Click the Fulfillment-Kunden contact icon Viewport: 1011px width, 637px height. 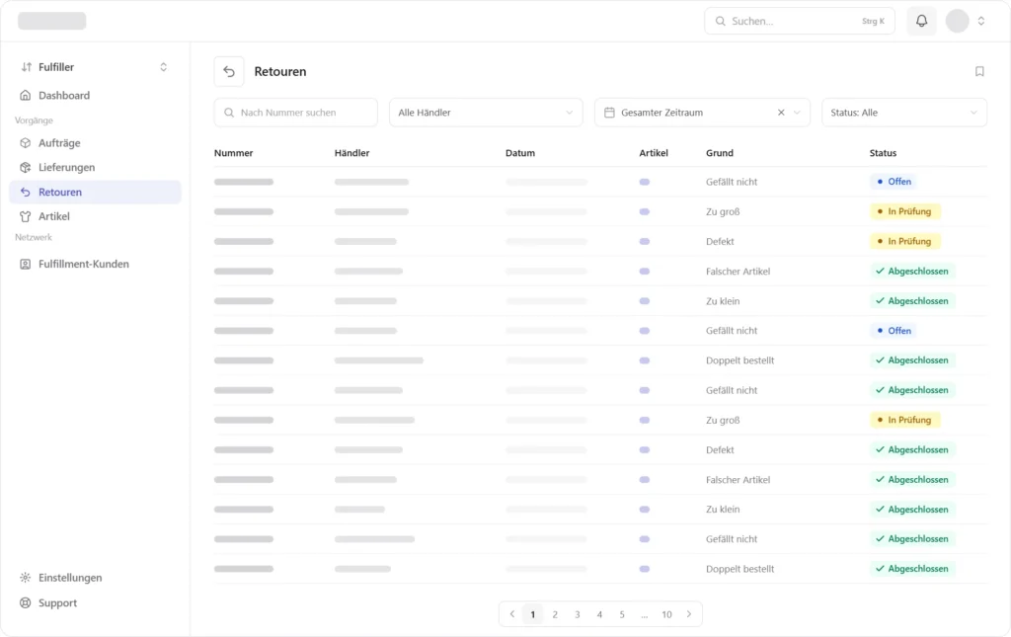(x=25, y=265)
